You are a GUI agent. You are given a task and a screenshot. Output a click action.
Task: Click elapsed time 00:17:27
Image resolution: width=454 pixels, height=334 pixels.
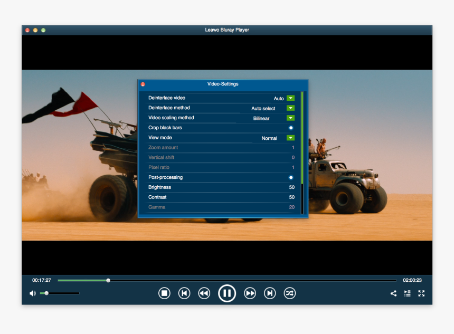tap(41, 280)
